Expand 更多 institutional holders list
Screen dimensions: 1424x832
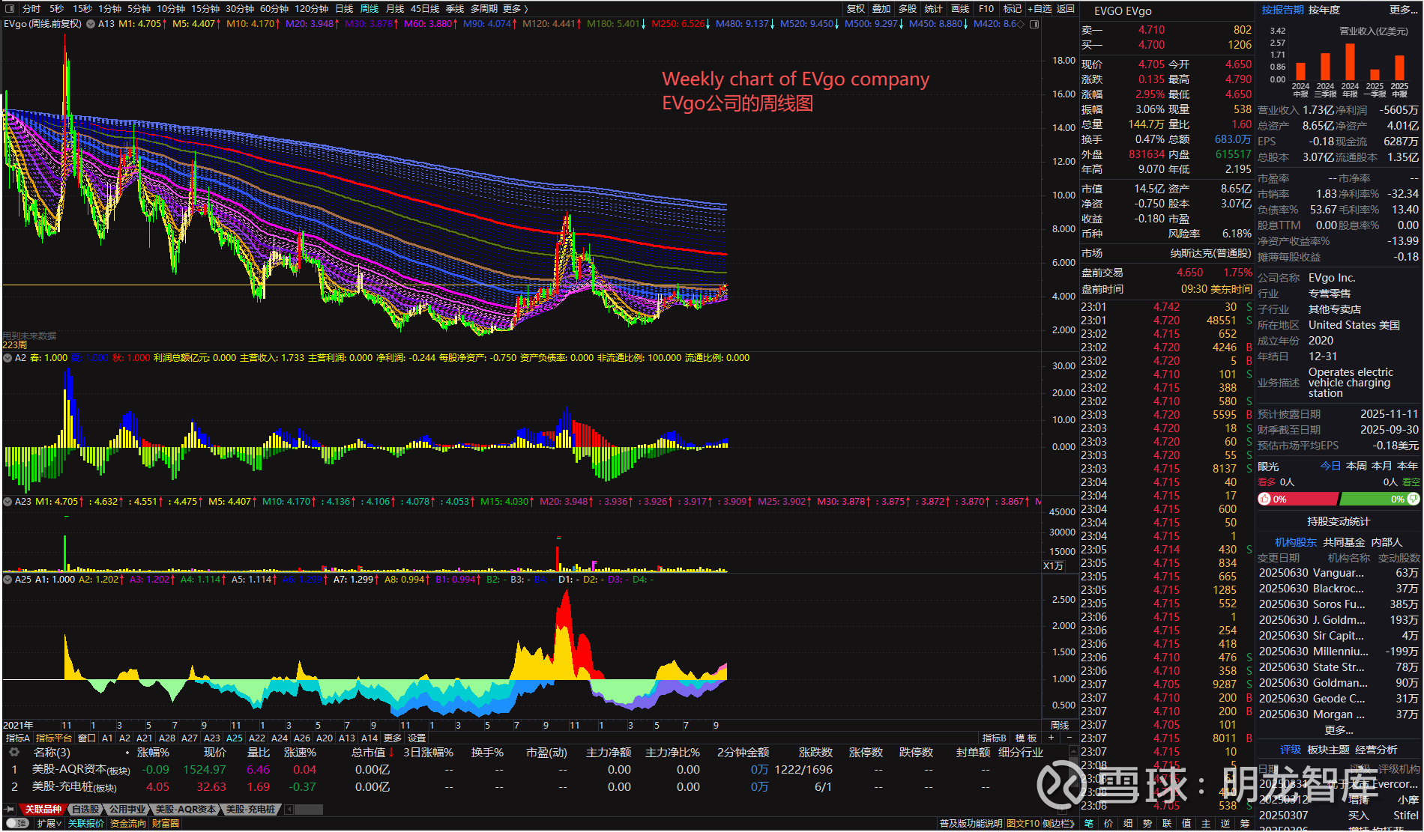point(1339,730)
